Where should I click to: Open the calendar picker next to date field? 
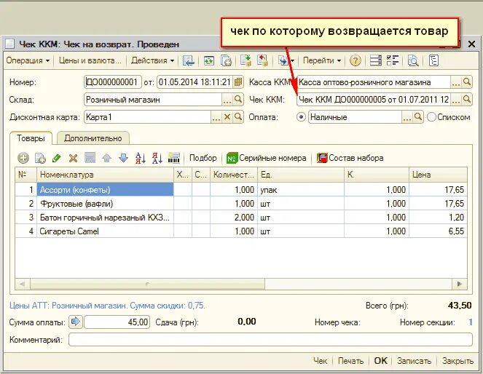(238, 82)
